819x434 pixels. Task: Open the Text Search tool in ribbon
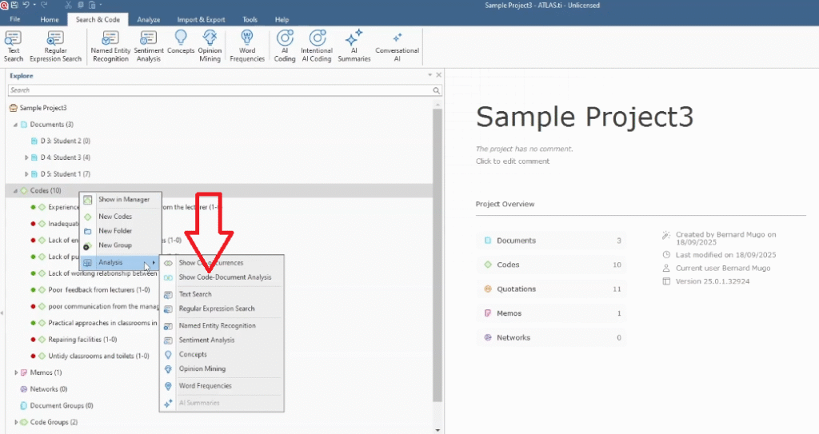point(14,46)
